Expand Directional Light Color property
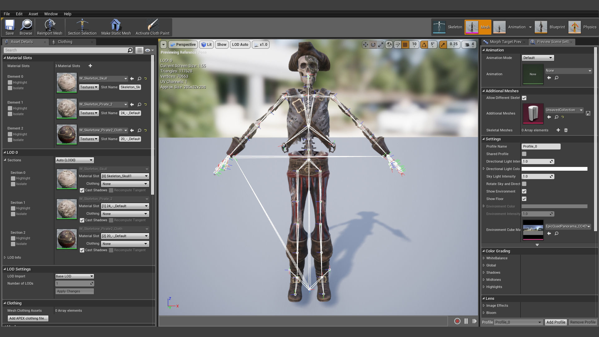The width and height of the screenshot is (599, 337). (484, 169)
